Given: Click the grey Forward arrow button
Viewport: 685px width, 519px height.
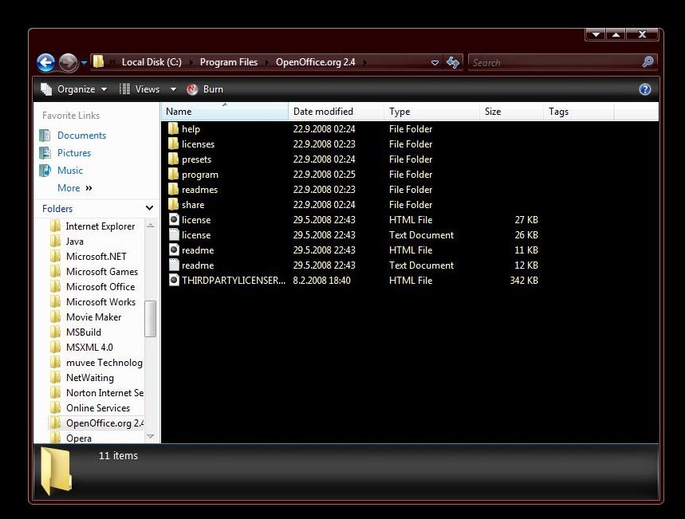Looking at the screenshot, I should click(68, 63).
